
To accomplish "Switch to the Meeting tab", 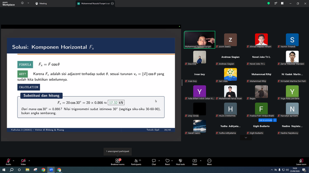I will coord(41,3).
